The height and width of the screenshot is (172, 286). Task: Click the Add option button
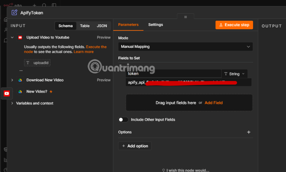point(135,146)
